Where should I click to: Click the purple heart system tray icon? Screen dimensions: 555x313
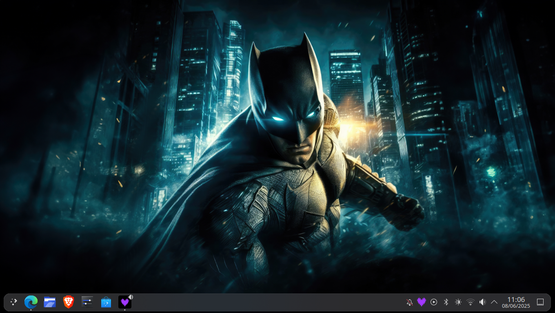point(422,302)
